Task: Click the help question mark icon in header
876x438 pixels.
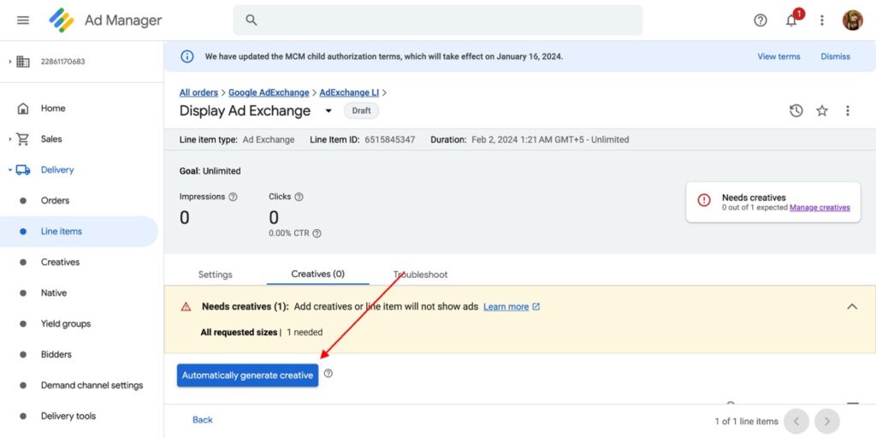Action: [761, 21]
